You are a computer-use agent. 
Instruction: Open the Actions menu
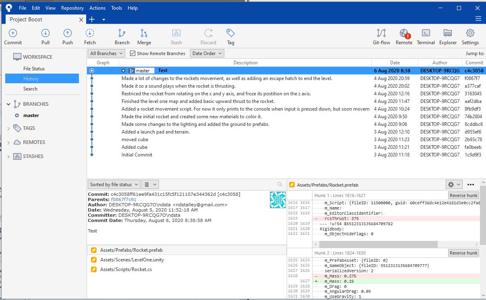[97, 8]
